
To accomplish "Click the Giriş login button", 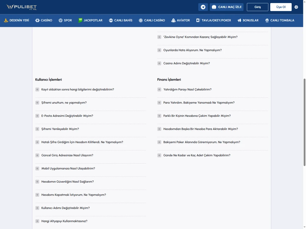I will pyautogui.click(x=257, y=7).
